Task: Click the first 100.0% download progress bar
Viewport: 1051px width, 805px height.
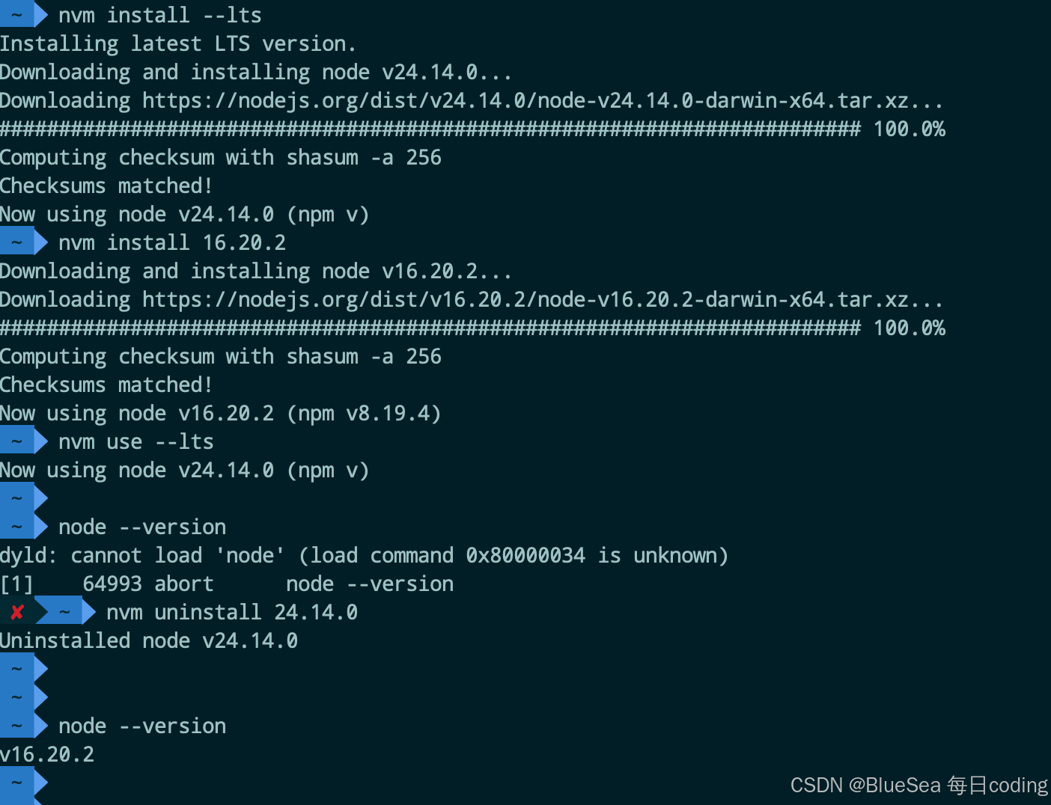Action: click(472, 129)
